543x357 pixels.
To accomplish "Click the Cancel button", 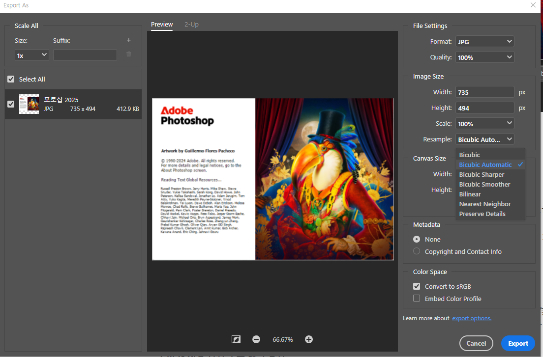I will coord(476,343).
